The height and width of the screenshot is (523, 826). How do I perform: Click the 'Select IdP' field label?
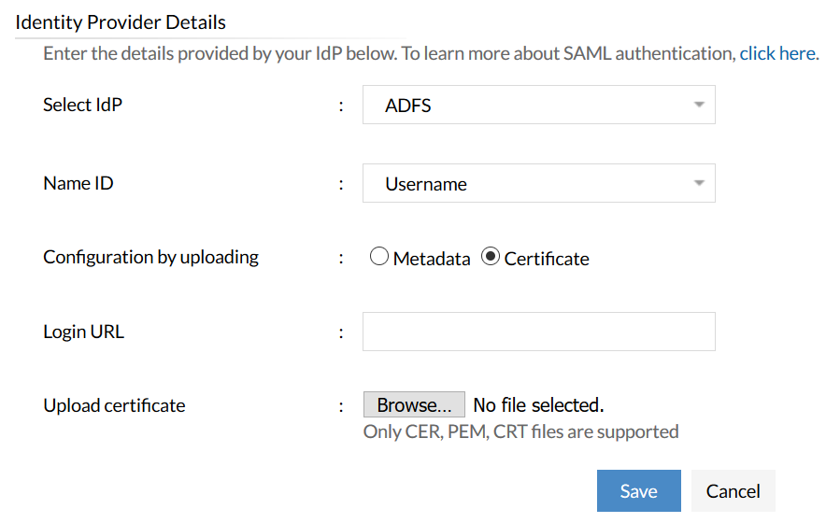83,105
